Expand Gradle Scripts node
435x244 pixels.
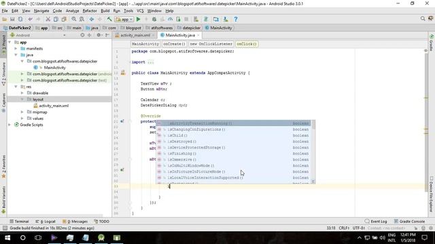(x=10, y=125)
